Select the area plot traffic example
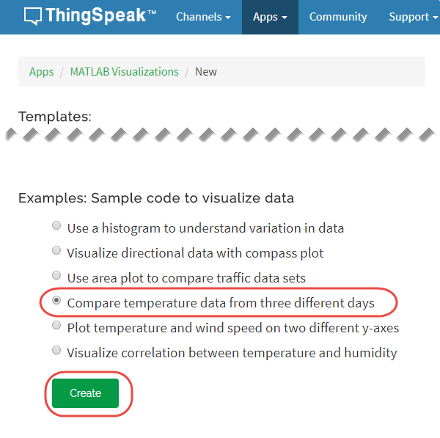The width and height of the screenshot is (440, 438). (57, 276)
